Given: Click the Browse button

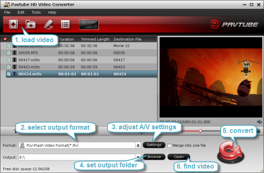Looking at the screenshot, I should (x=154, y=157).
